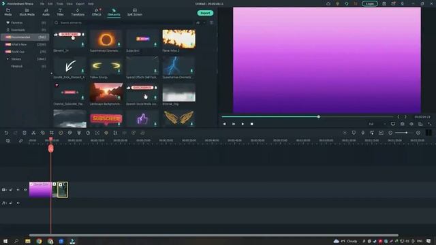
Task: Mute video track 1
Action: point(18,190)
